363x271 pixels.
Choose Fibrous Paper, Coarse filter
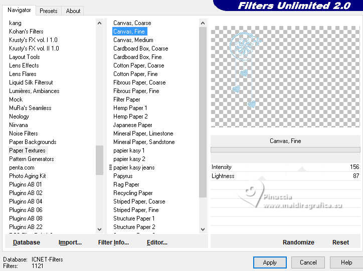pyautogui.click(x=139, y=82)
